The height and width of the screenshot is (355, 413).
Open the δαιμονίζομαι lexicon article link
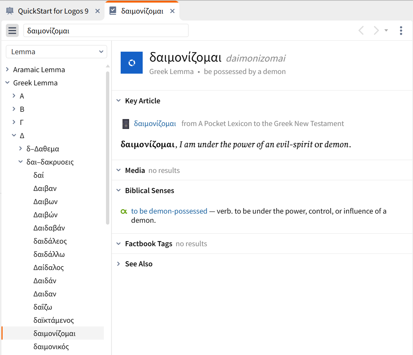tap(155, 124)
